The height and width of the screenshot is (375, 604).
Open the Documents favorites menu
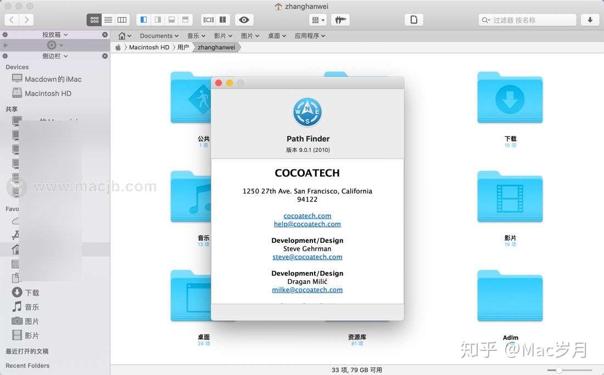click(159, 36)
